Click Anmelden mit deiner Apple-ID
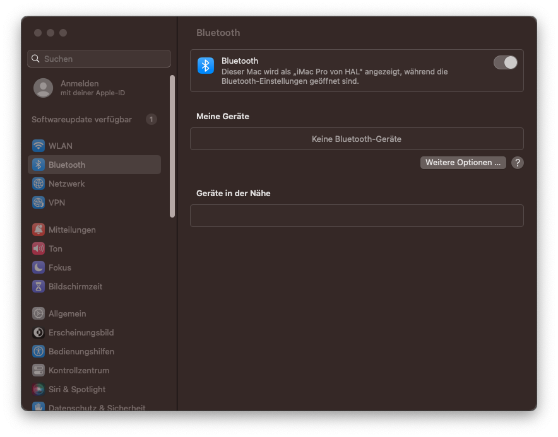Viewport: 558px width, 437px height. (94, 88)
